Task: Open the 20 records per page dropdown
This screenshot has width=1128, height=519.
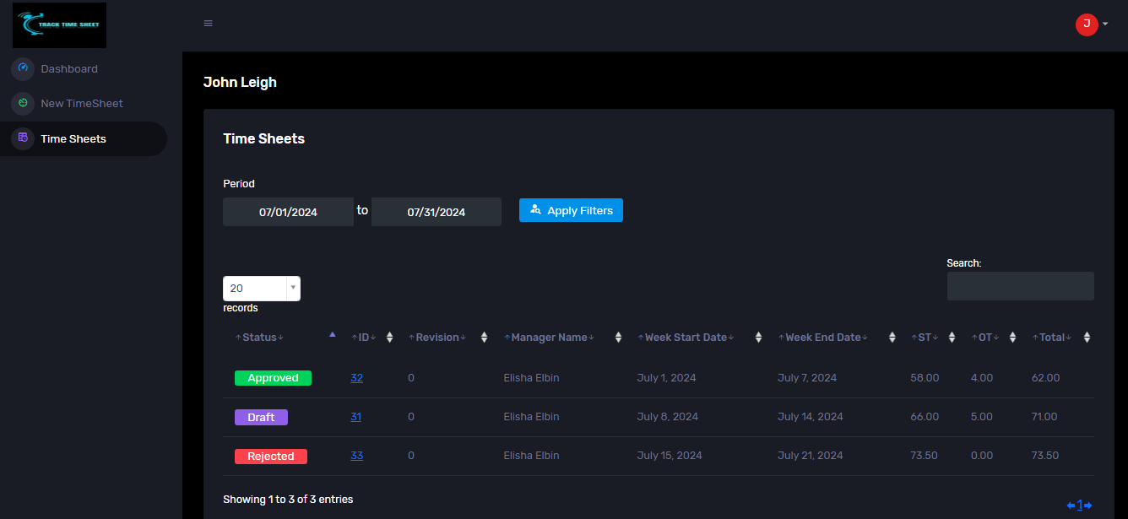Action: pyautogui.click(x=261, y=289)
